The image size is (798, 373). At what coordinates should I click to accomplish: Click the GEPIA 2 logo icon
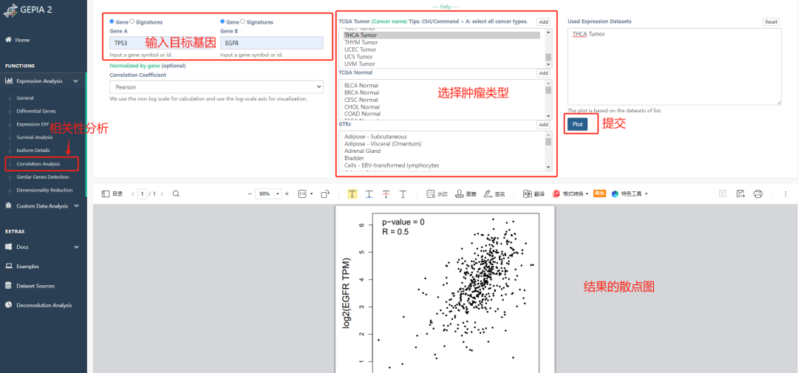coord(10,9)
